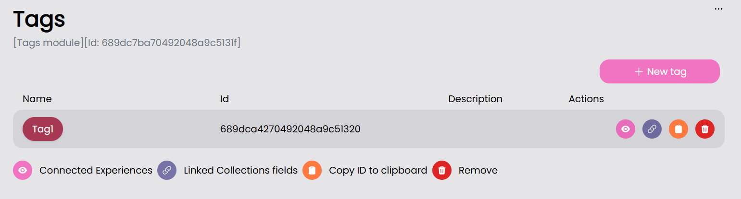741x199 pixels.
Task: Click the "Connected Experiences" legend label
Action: click(x=96, y=170)
